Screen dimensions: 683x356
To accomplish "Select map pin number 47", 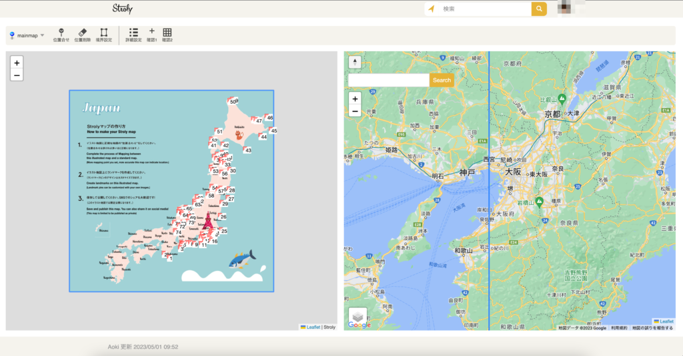I will point(259,121).
